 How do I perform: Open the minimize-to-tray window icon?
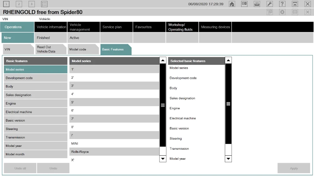295,4
